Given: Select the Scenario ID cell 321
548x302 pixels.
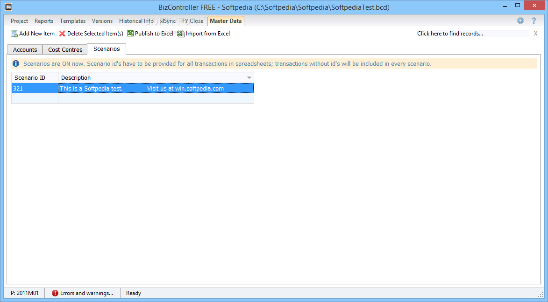Looking at the screenshot, I should point(35,88).
